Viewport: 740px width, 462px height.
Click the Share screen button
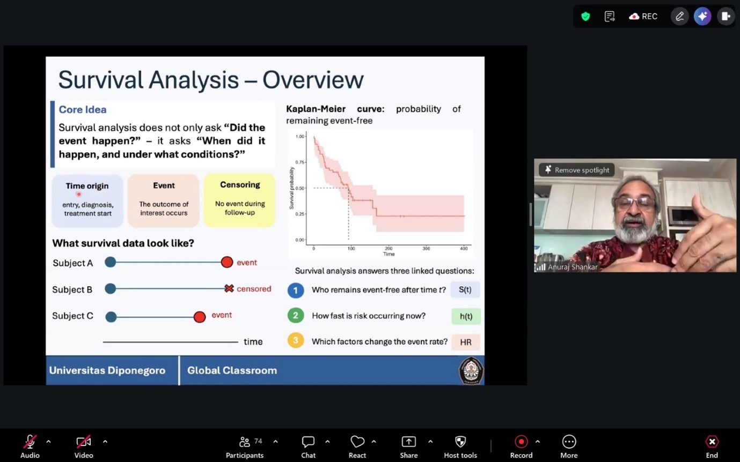pos(408,446)
